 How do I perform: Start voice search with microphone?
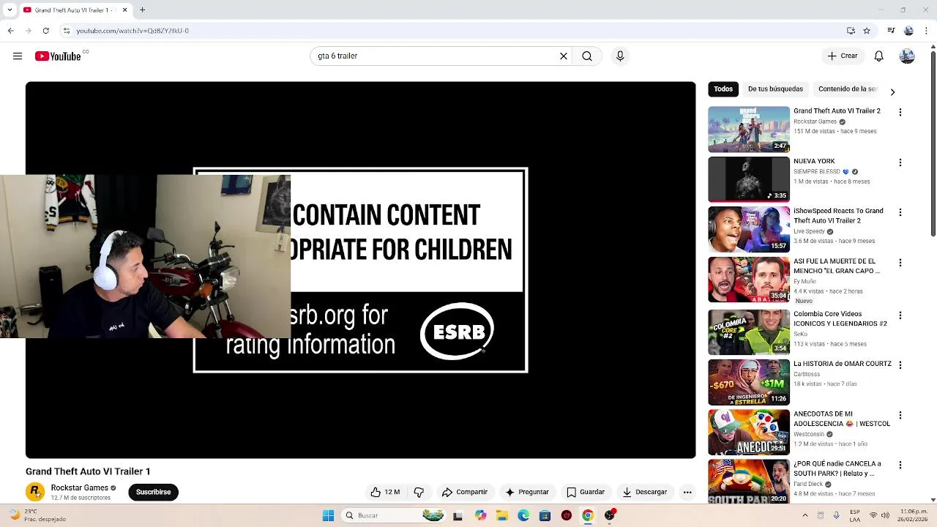coord(620,56)
